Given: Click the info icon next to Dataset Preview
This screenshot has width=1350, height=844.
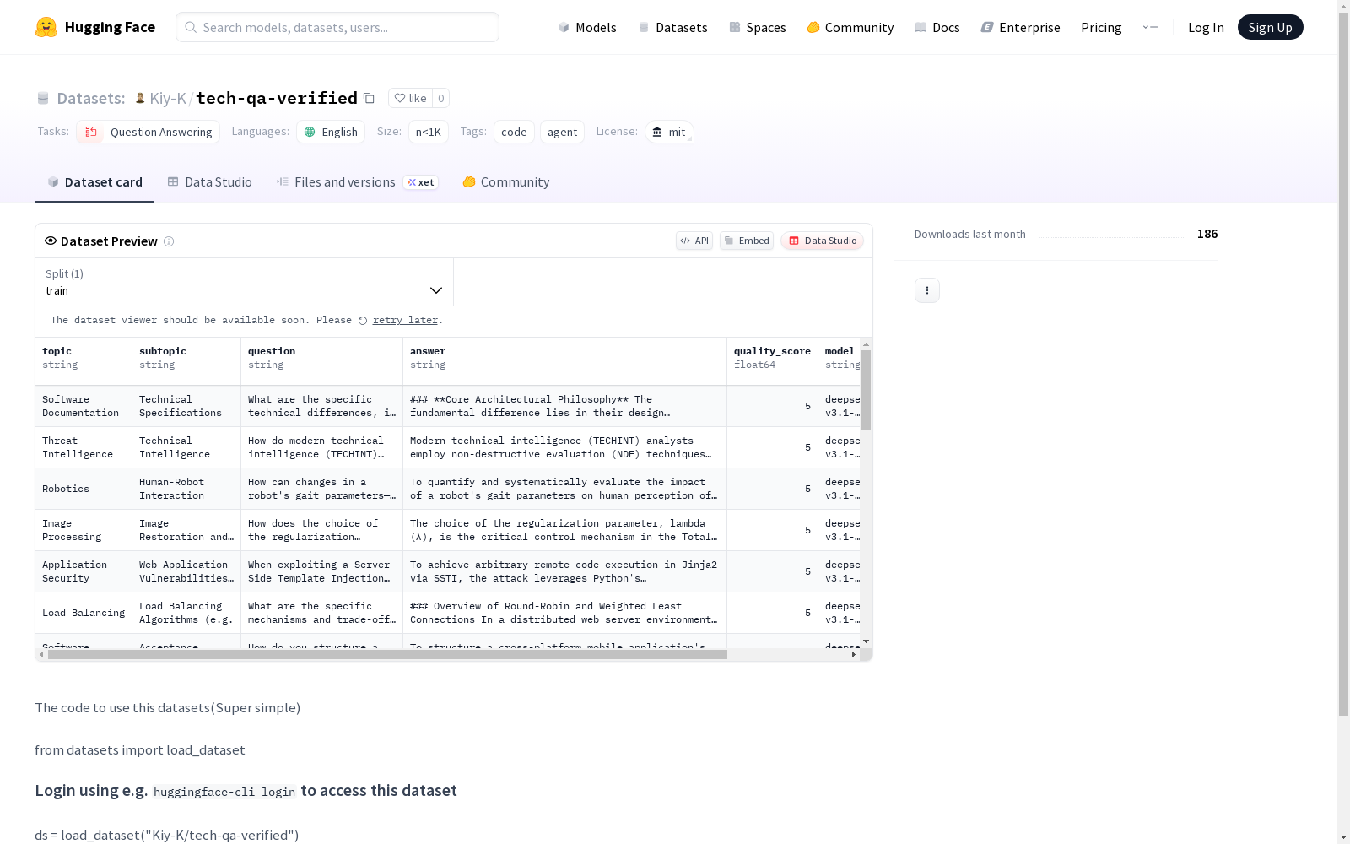Looking at the screenshot, I should point(169,241).
